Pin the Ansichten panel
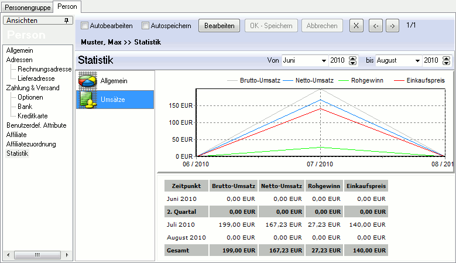 66,21
